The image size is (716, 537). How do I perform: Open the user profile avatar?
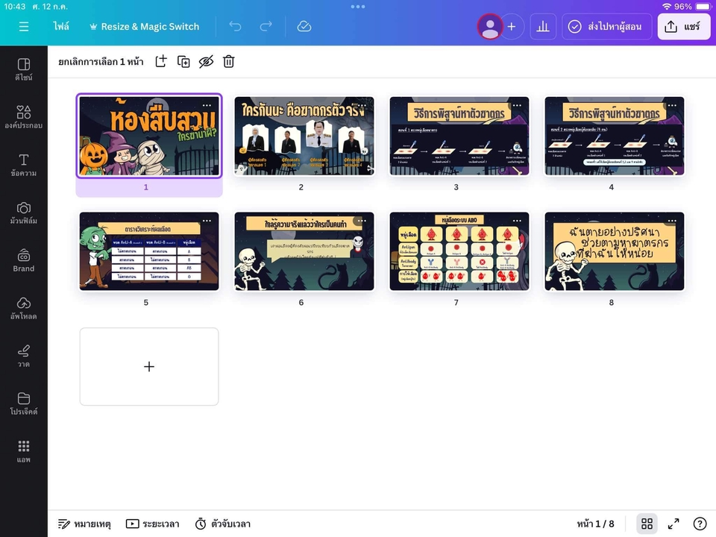click(x=490, y=27)
